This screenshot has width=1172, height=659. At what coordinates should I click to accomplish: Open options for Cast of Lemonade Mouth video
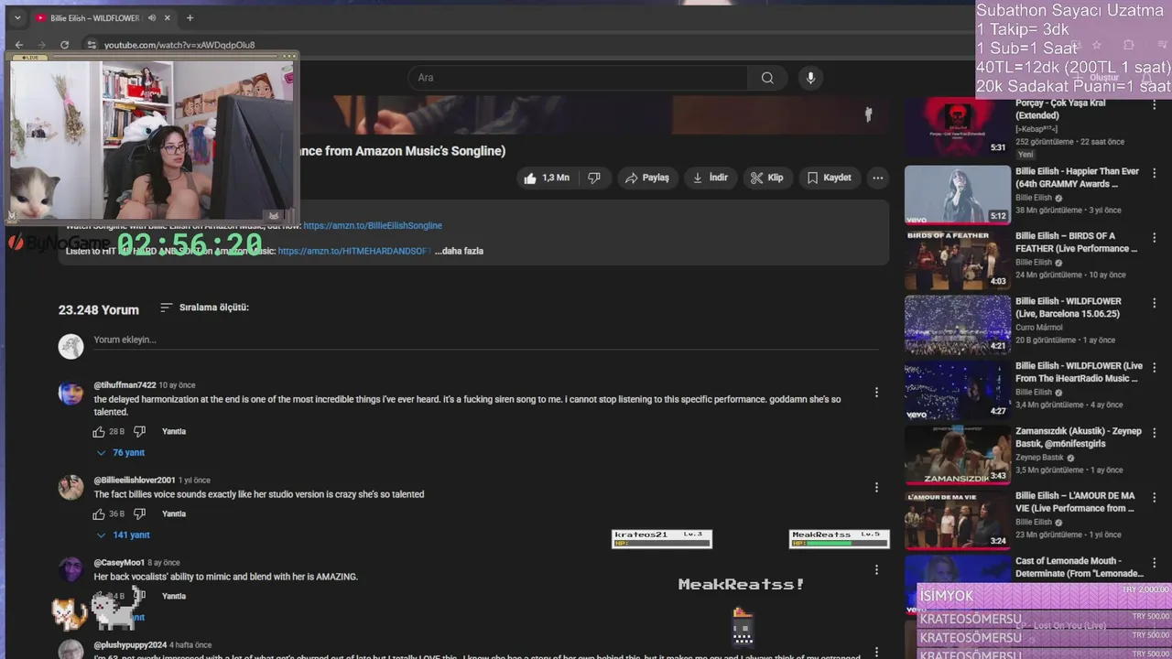click(1155, 563)
